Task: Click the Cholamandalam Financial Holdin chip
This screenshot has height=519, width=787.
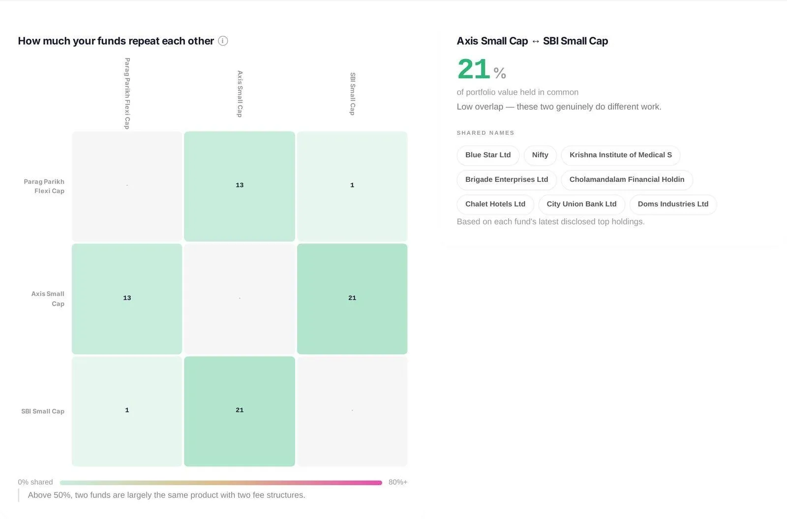Action: [x=627, y=179]
